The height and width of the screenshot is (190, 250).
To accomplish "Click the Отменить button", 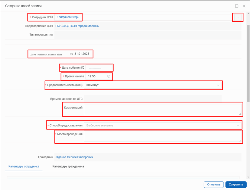I will tap(214, 185).
